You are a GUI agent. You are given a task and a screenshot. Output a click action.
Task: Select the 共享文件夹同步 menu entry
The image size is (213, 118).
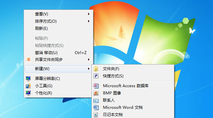point(58,59)
